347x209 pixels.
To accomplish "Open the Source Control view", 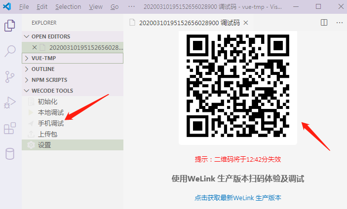I will [x=10, y=77].
